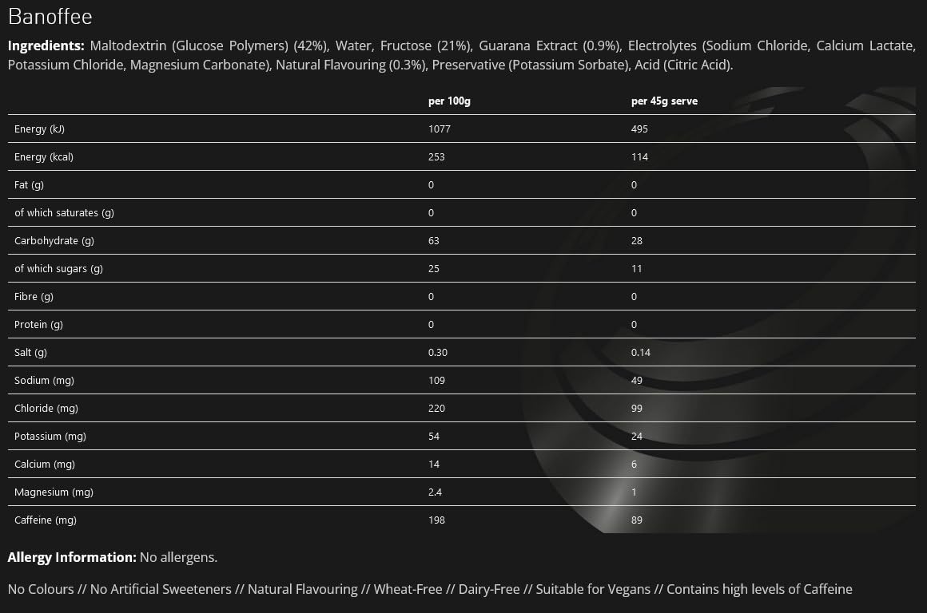Click the 1077 energy value per 100g

(x=440, y=129)
